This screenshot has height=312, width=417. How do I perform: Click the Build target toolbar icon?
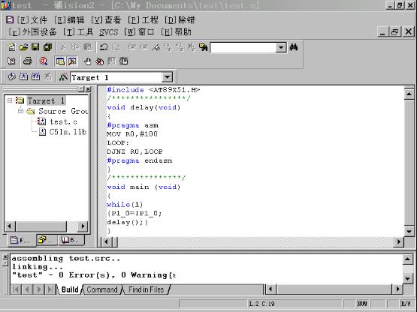(x=23, y=77)
